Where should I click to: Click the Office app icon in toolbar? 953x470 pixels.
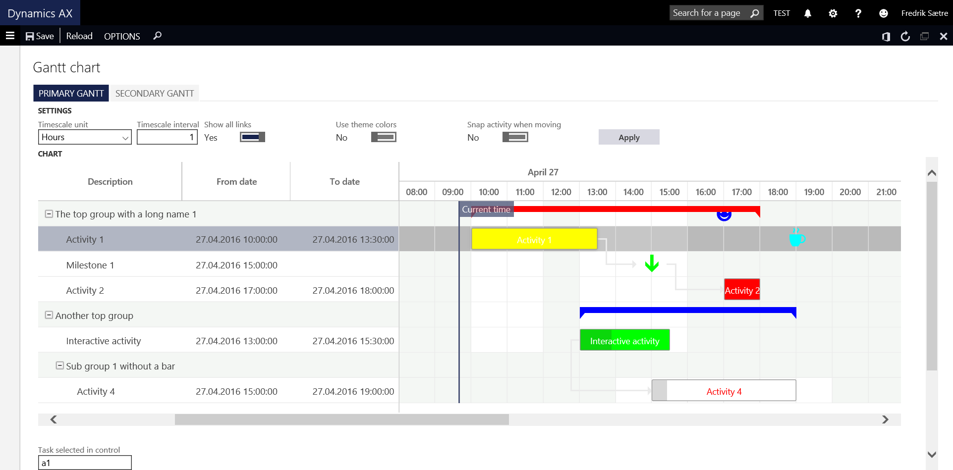pyautogui.click(x=886, y=36)
